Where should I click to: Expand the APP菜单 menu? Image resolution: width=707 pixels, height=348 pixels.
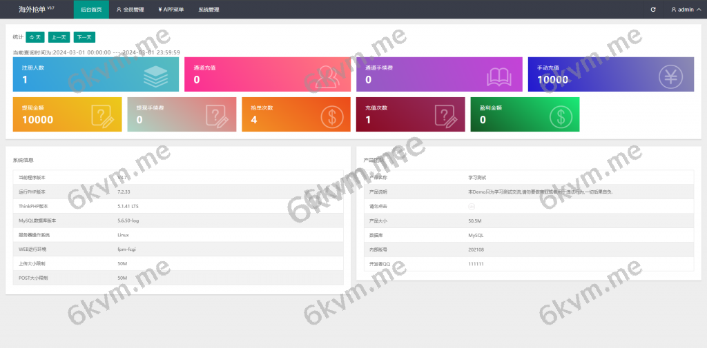pyautogui.click(x=171, y=10)
